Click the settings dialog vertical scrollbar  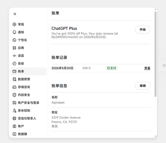pyautogui.click(x=155, y=54)
